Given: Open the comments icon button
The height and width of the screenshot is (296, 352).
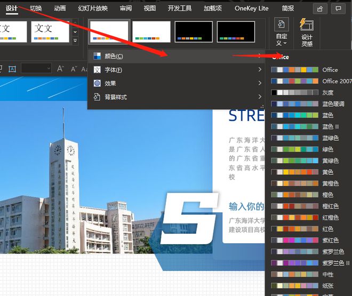Looking at the screenshot, I should 338,9.
